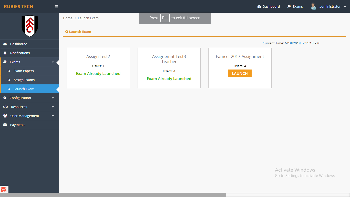Click the F11 key hint in fullscreen notice
This screenshot has width=350, height=197.
(x=165, y=18)
